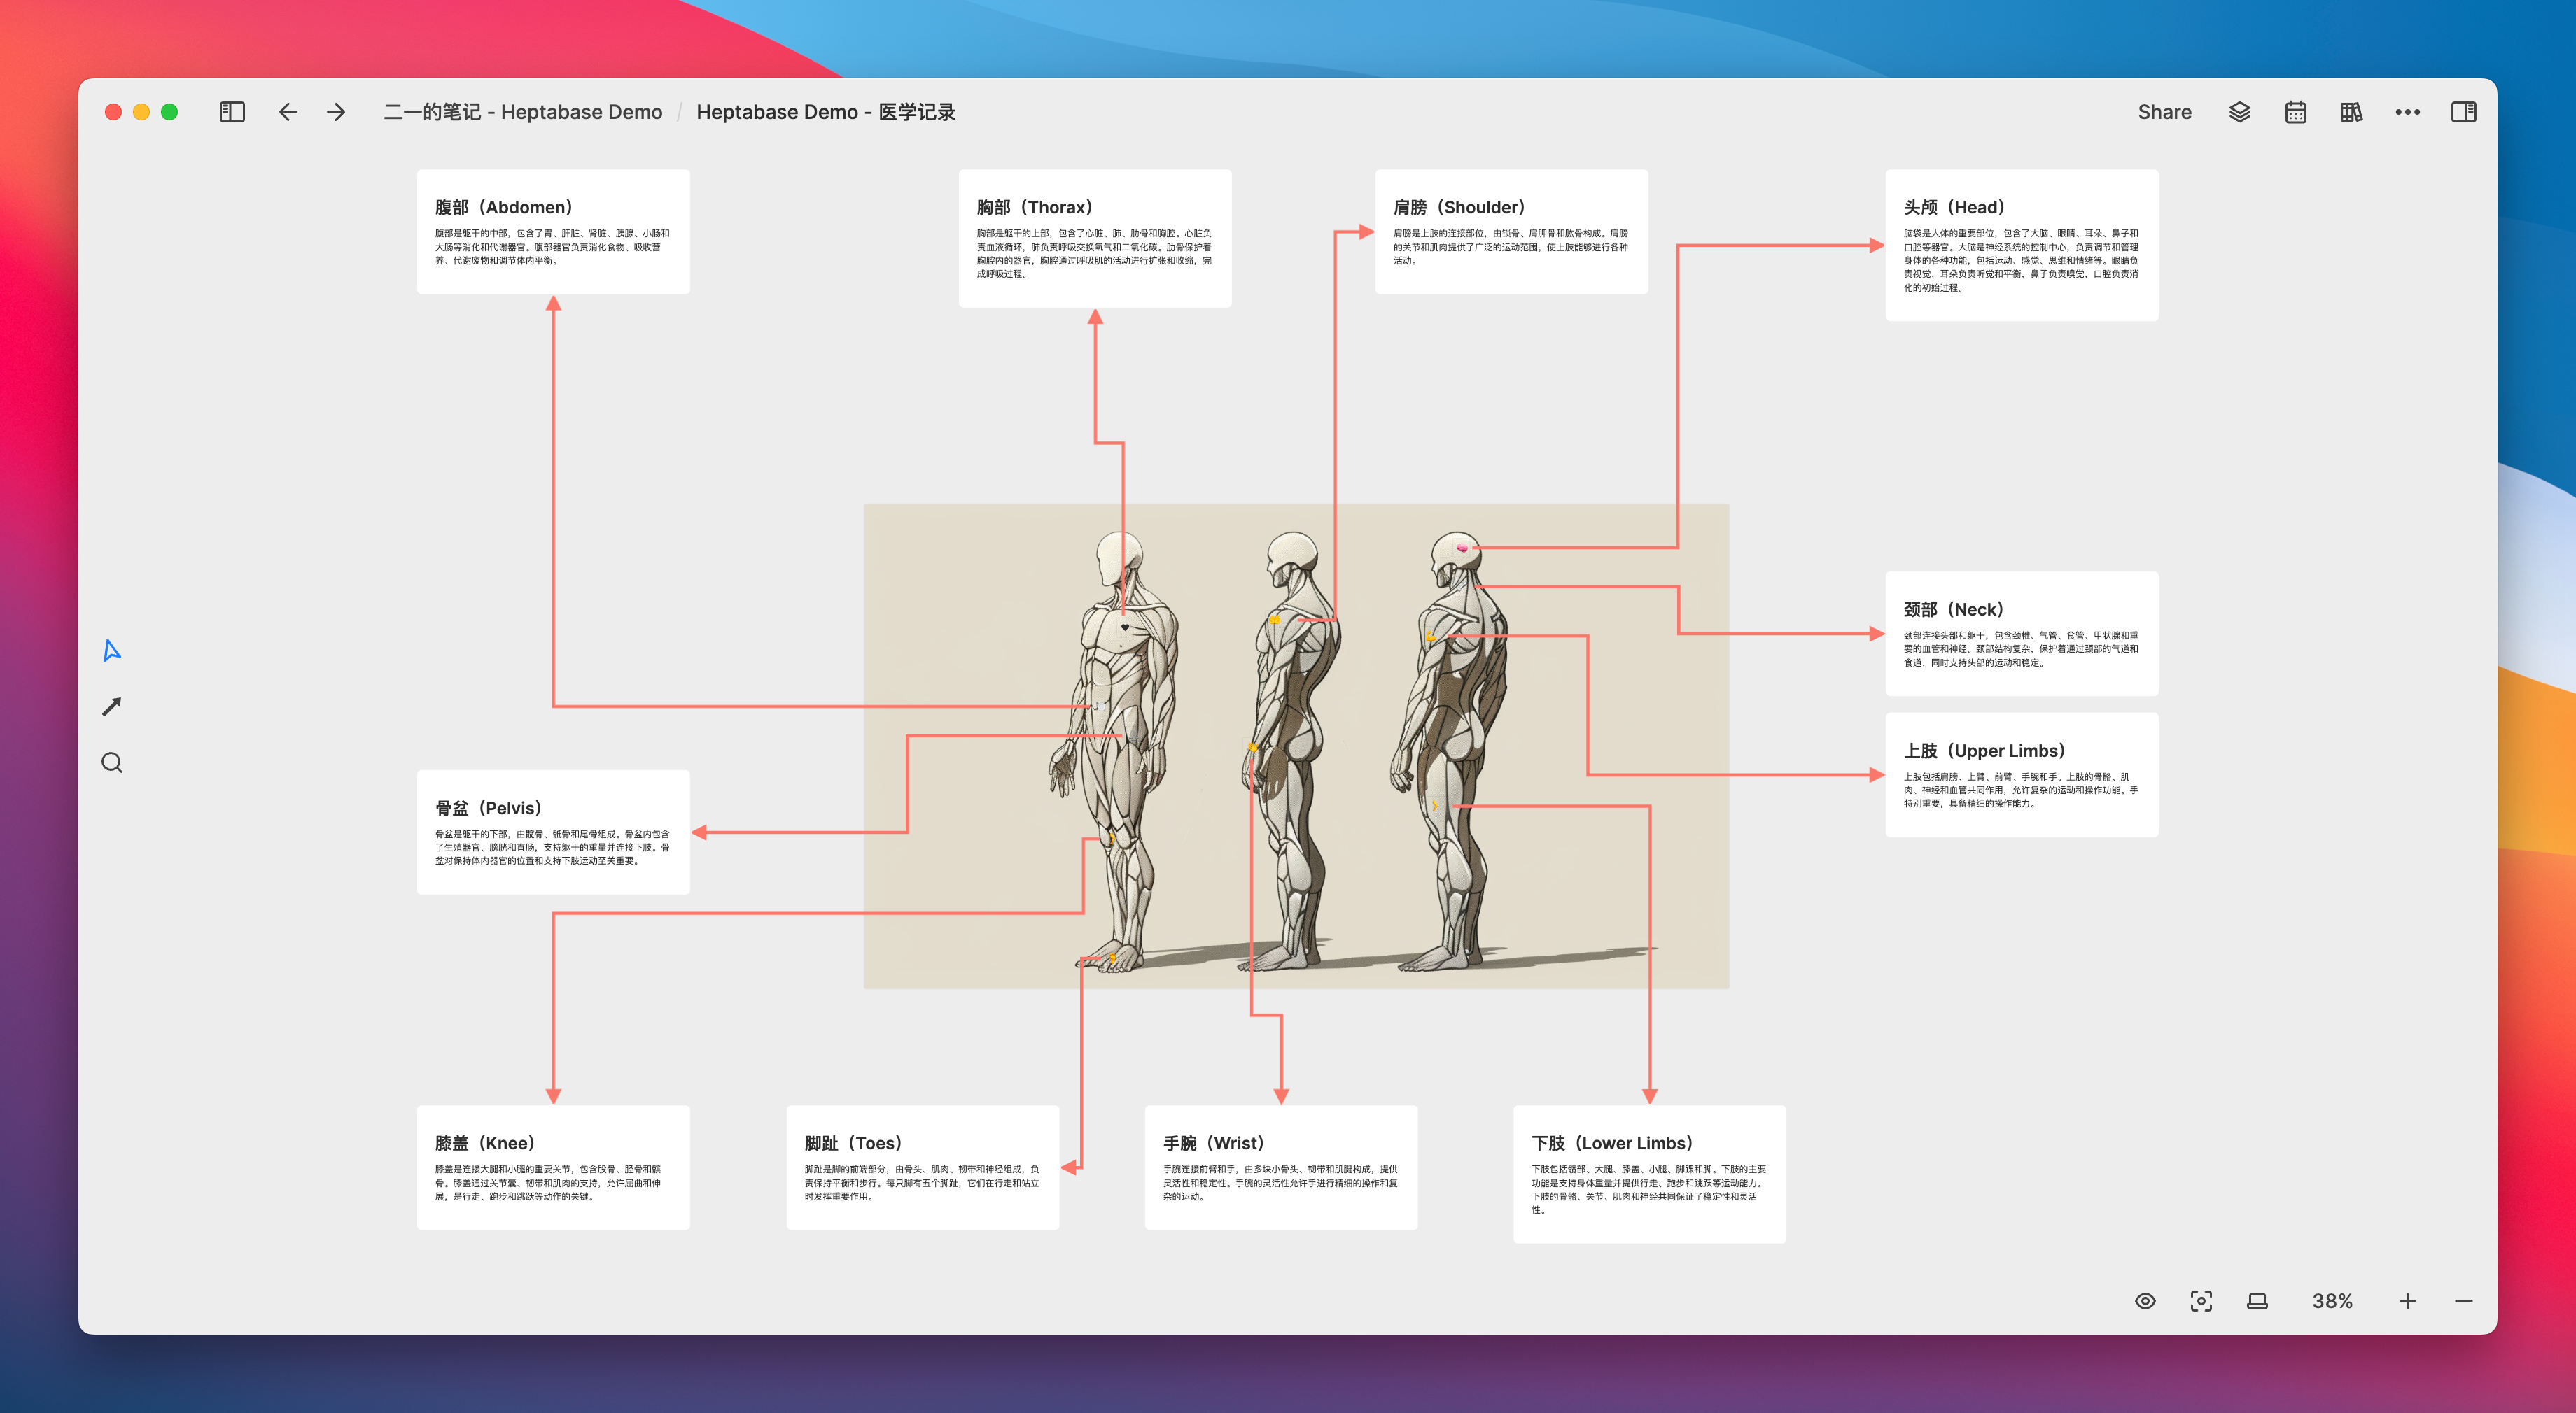The height and width of the screenshot is (1413, 2576).
Task: Select the pointer selection tool
Action: tap(112, 651)
